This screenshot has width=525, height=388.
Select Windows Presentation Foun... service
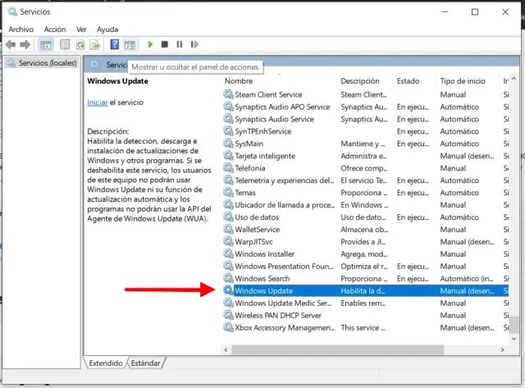pyautogui.click(x=366, y=266)
